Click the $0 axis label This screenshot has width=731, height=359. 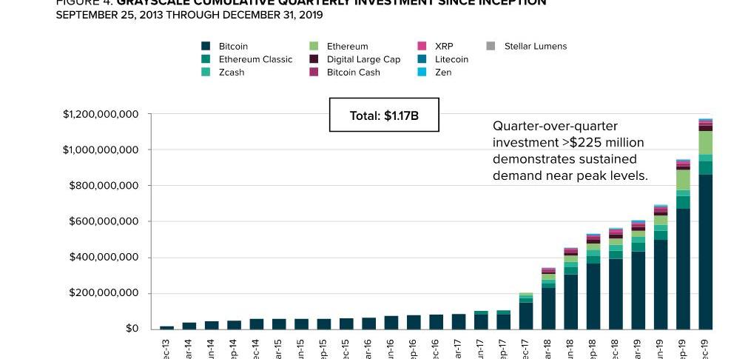click(x=133, y=329)
